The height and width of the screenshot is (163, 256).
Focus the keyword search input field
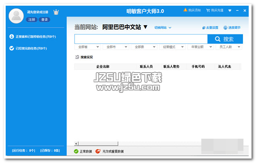141,39
